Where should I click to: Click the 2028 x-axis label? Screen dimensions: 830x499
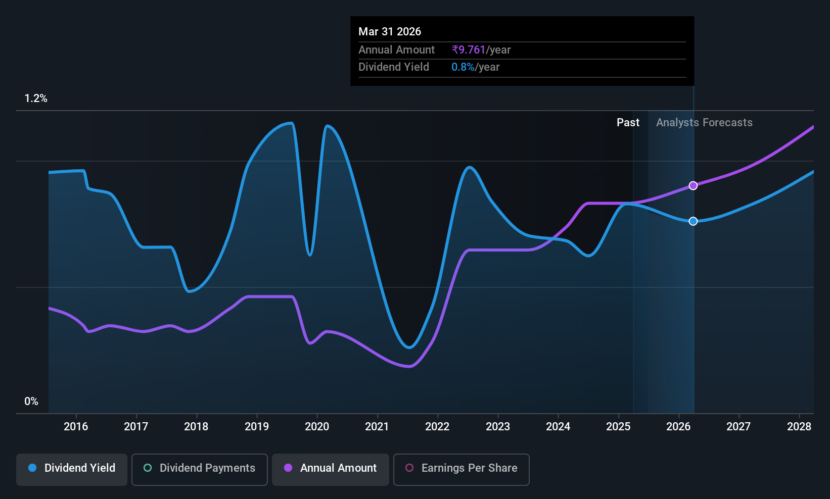[799, 426]
